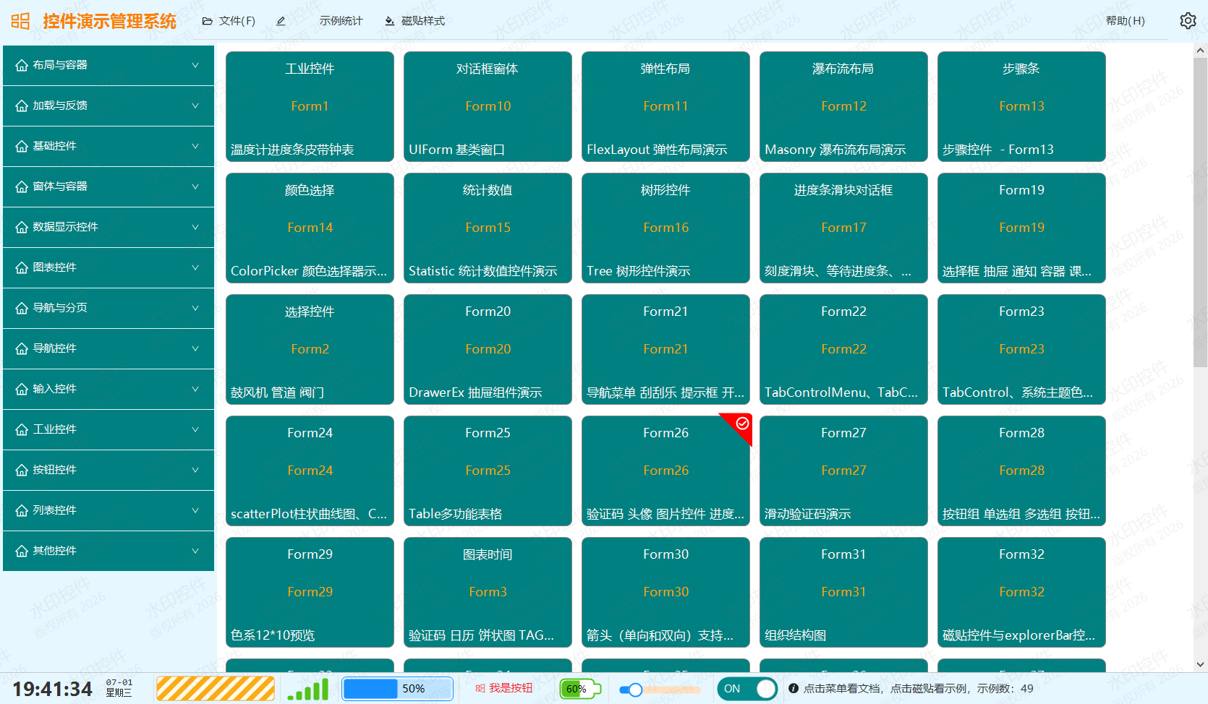Viewport: 1208px width, 704px height.
Task: Expand the 导航与分页 chevron
Action: click(x=195, y=308)
